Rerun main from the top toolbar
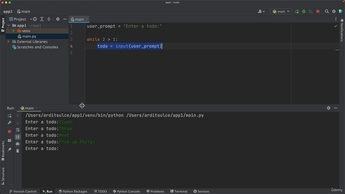This screenshot has width=345, height=194. pos(297,11)
